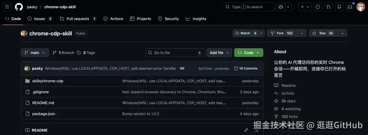Click the pasky commit author avatar
The height and width of the screenshot is (135, 368).
27,68
